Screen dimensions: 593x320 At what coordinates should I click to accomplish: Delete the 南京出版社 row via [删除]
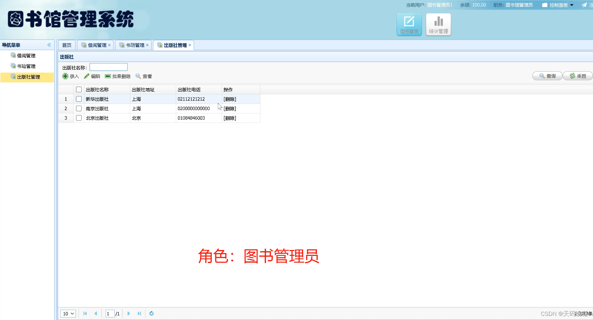click(230, 109)
